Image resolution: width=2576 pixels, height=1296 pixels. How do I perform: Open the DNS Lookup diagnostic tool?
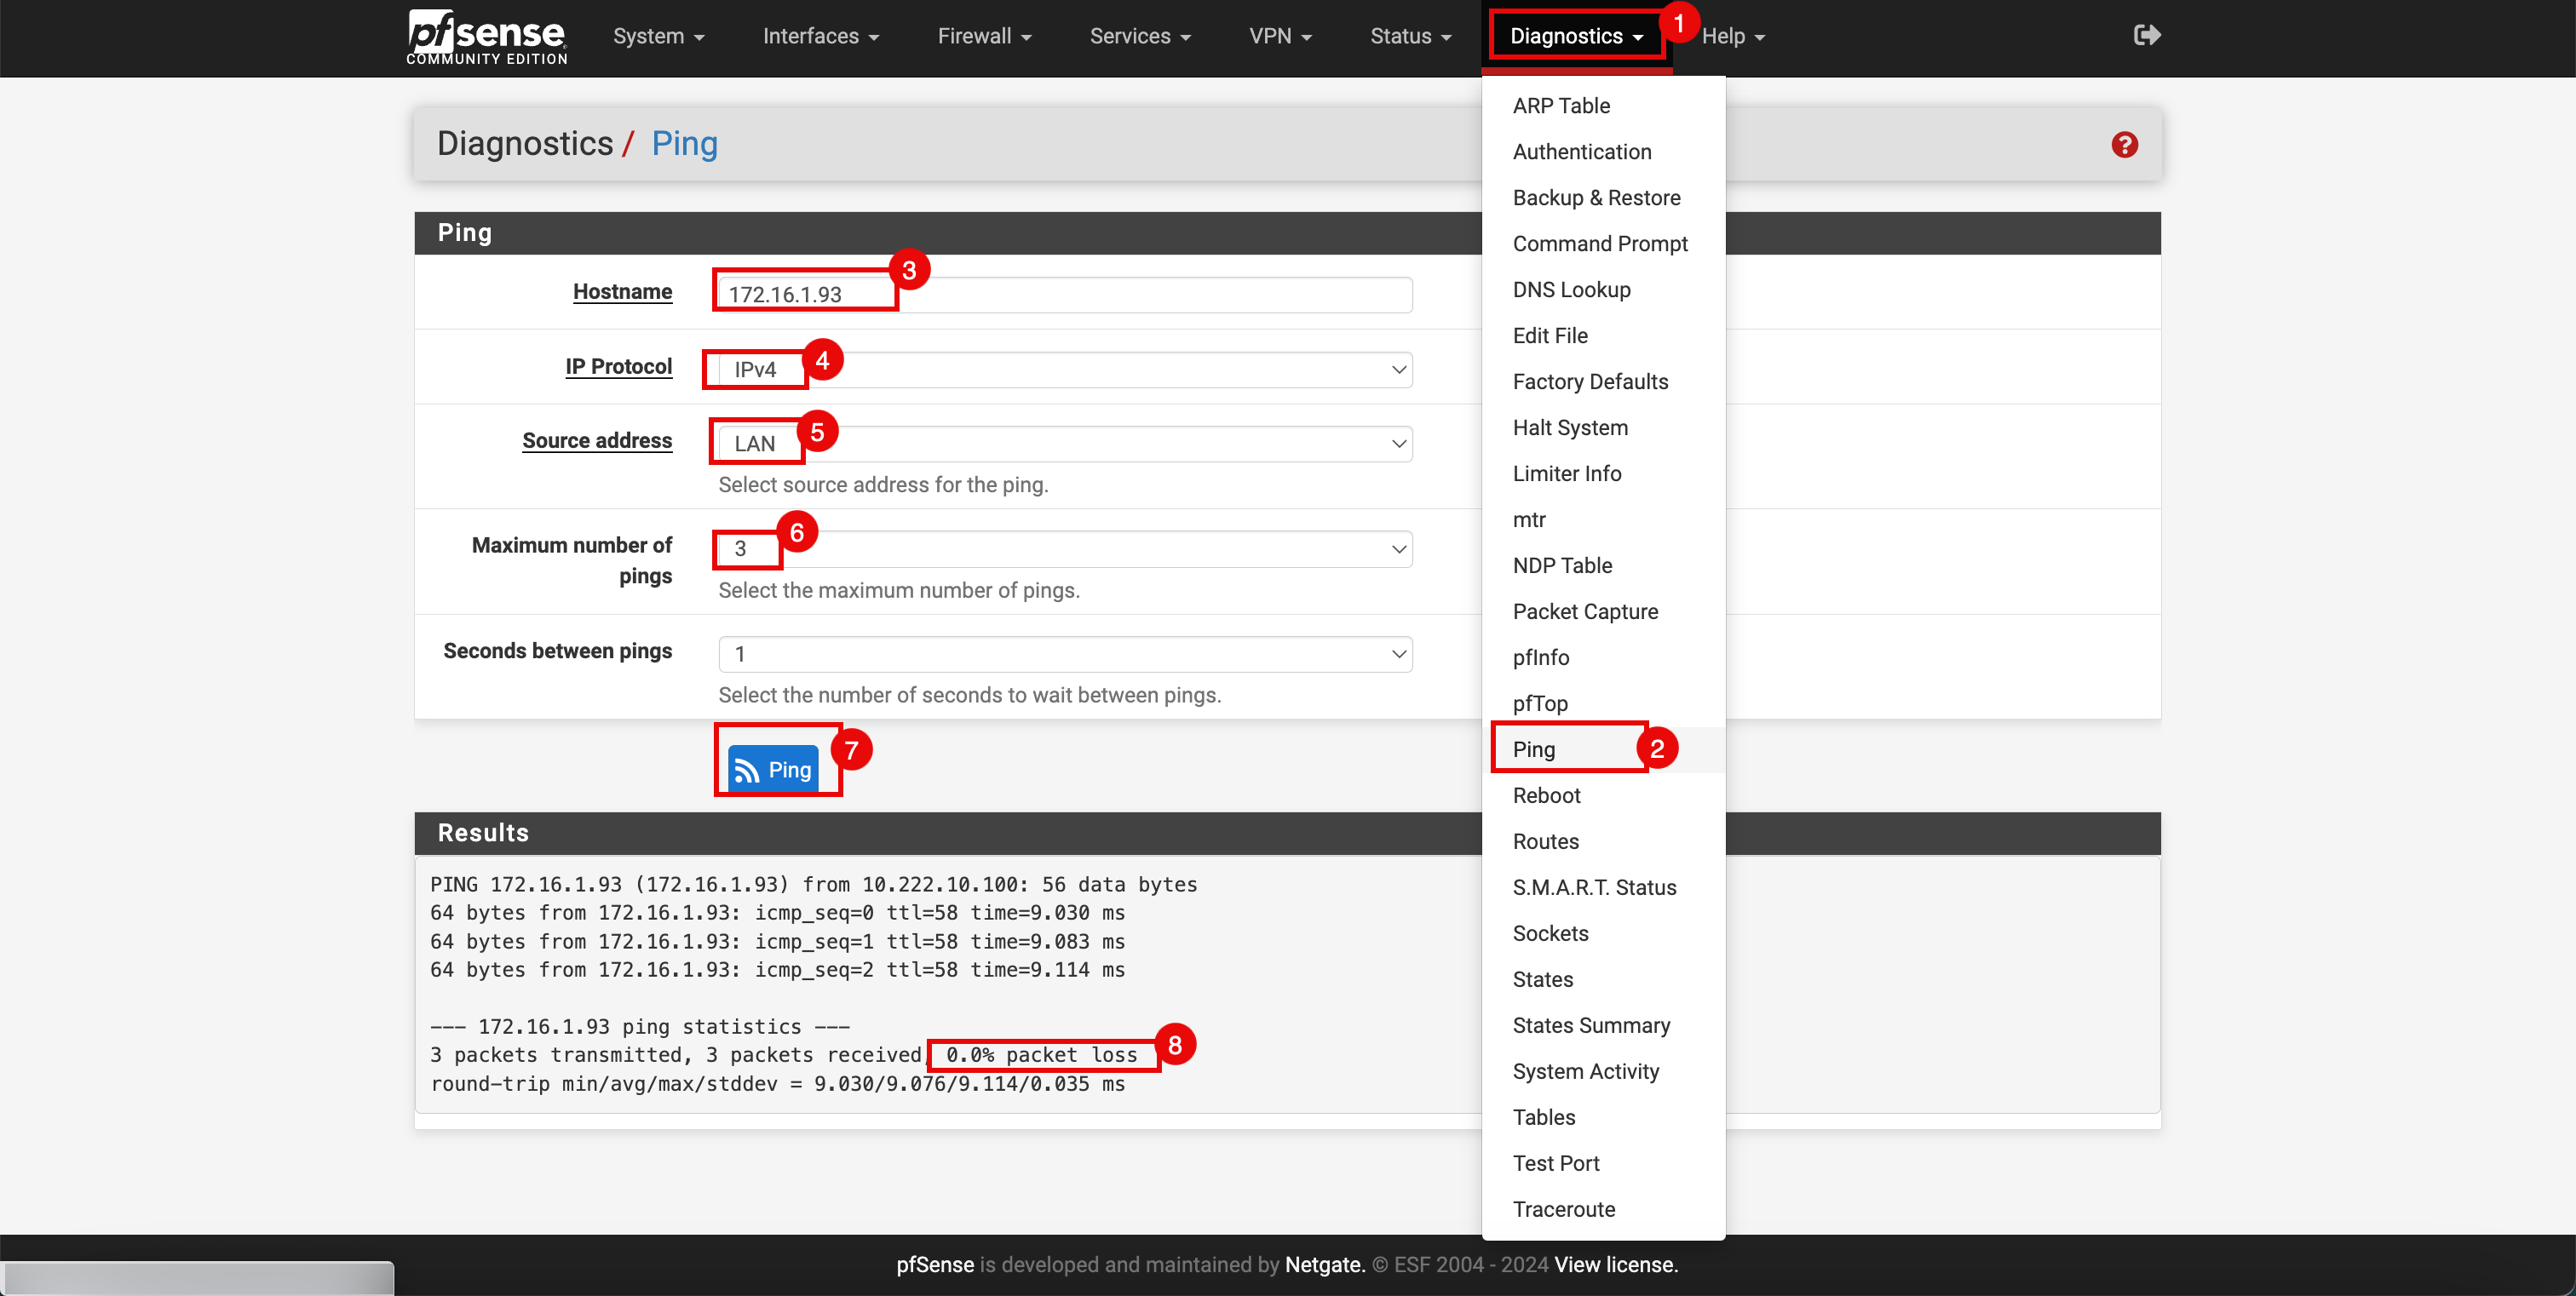pos(1573,290)
